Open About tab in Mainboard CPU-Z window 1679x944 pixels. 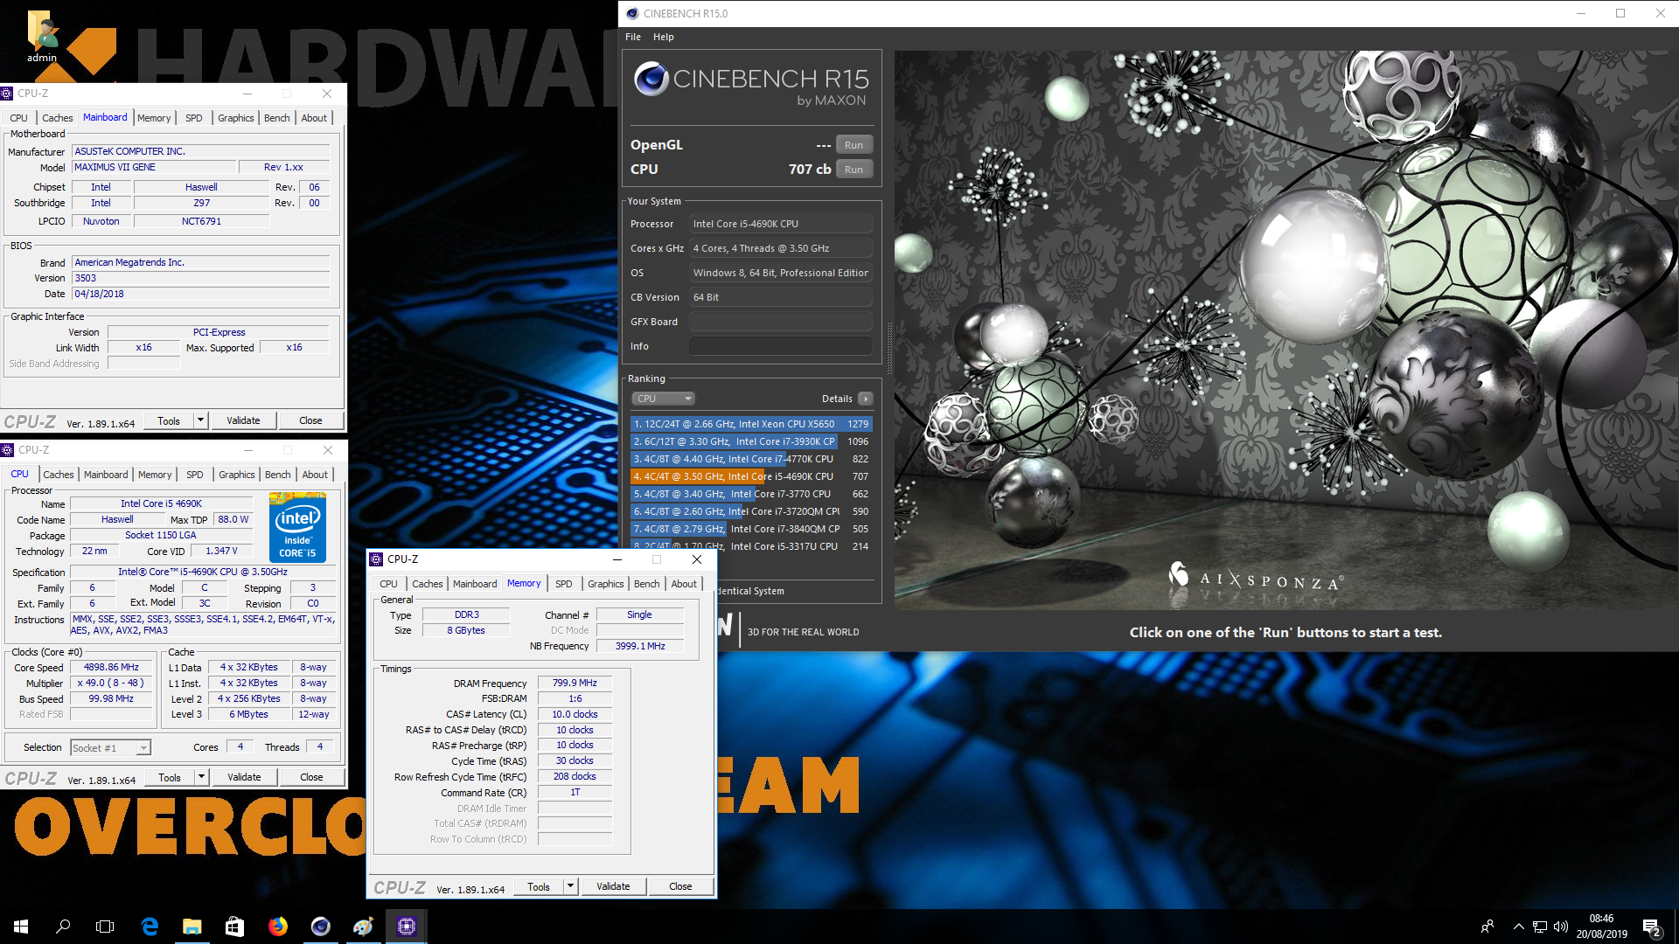click(x=314, y=118)
